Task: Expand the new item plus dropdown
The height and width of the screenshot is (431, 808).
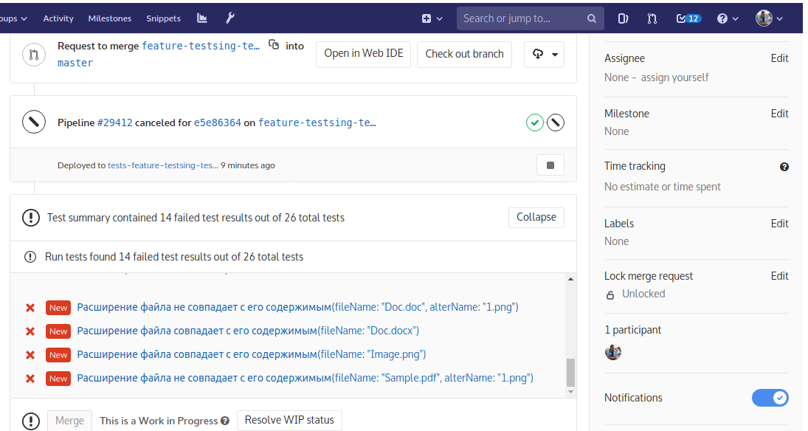Action: (432, 18)
